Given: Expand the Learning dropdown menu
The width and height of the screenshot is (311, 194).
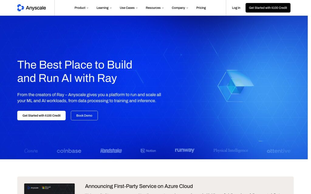Looking at the screenshot, I should (x=104, y=8).
